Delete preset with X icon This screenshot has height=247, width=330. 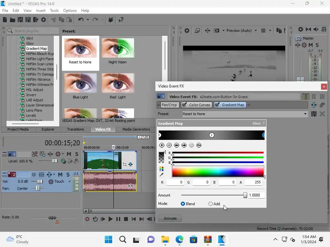pyautogui.click(x=322, y=114)
